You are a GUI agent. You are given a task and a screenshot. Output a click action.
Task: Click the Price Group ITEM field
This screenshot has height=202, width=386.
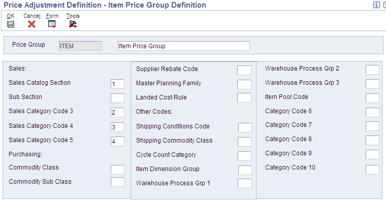80,46
